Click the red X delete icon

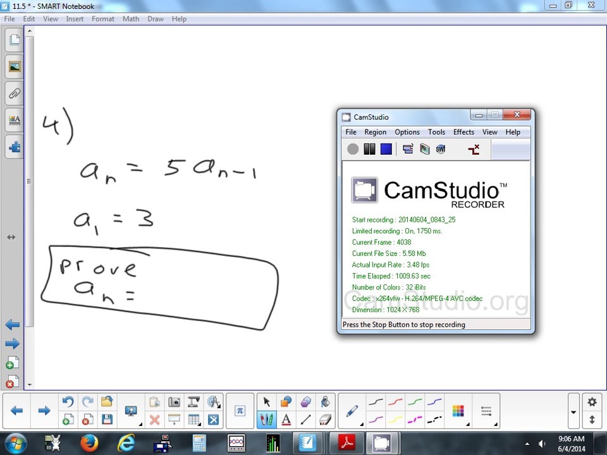click(x=154, y=420)
